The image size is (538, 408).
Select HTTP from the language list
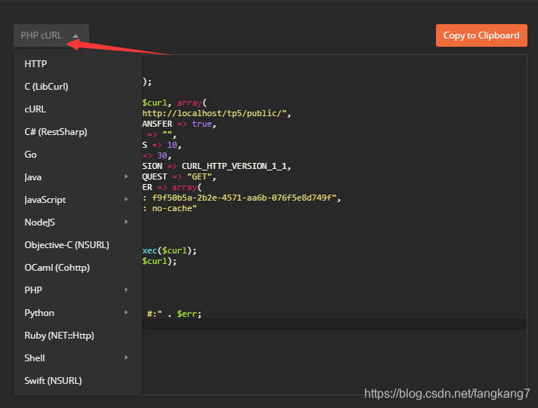(x=78, y=64)
